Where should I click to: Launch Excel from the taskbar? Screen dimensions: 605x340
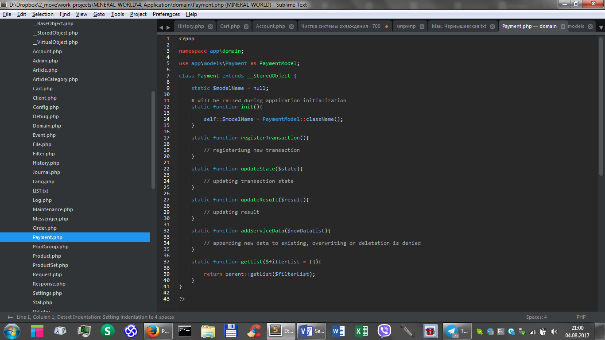[362, 331]
